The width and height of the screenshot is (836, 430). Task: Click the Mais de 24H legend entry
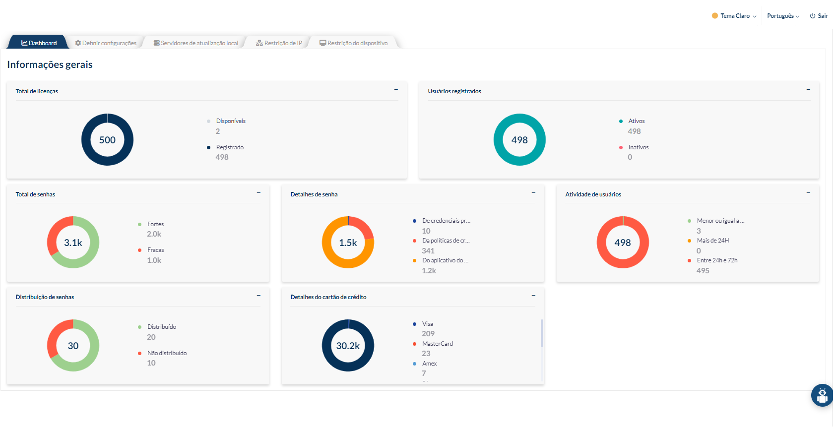(x=708, y=241)
